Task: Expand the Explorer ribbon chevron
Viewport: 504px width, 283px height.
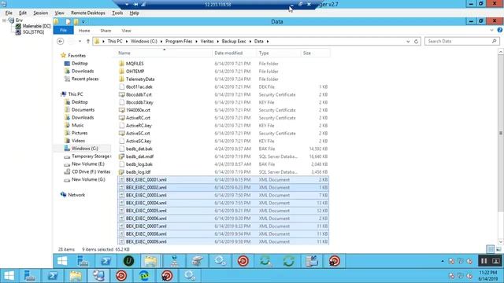Action: click(x=491, y=30)
